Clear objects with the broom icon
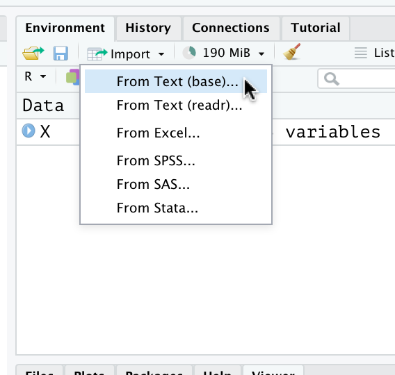 pyautogui.click(x=291, y=52)
